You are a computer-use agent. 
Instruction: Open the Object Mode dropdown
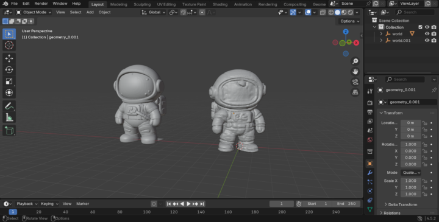point(34,12)
